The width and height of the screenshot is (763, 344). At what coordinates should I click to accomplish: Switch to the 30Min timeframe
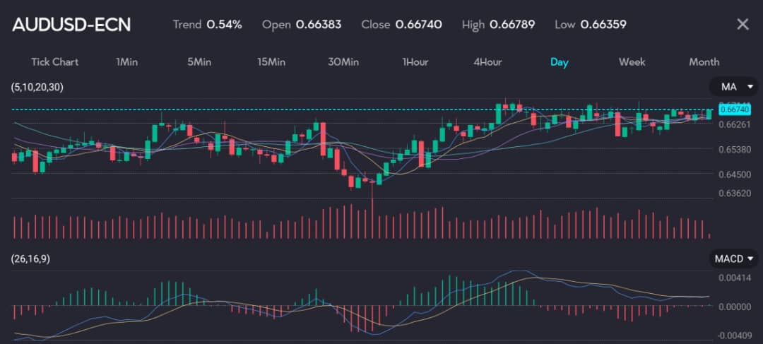coord(343,62)
